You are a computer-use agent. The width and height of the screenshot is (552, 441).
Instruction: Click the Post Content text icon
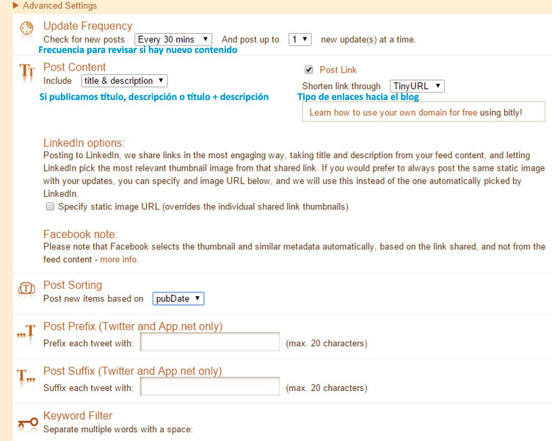click(x=26, y=71)
